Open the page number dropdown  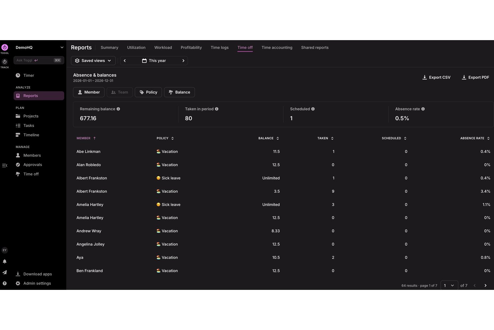[x=449, y=286]
